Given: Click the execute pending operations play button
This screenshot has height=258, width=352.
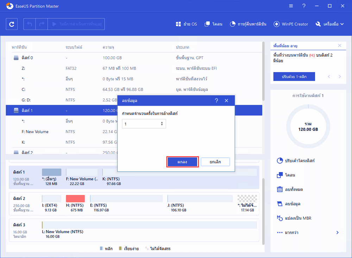Looking at the screenshot, I should [76, 24].
